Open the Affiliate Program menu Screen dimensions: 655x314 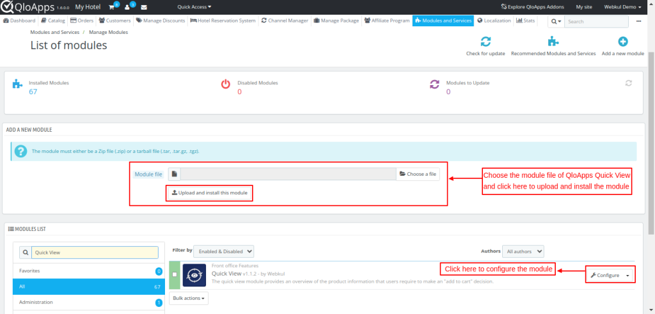387,20
